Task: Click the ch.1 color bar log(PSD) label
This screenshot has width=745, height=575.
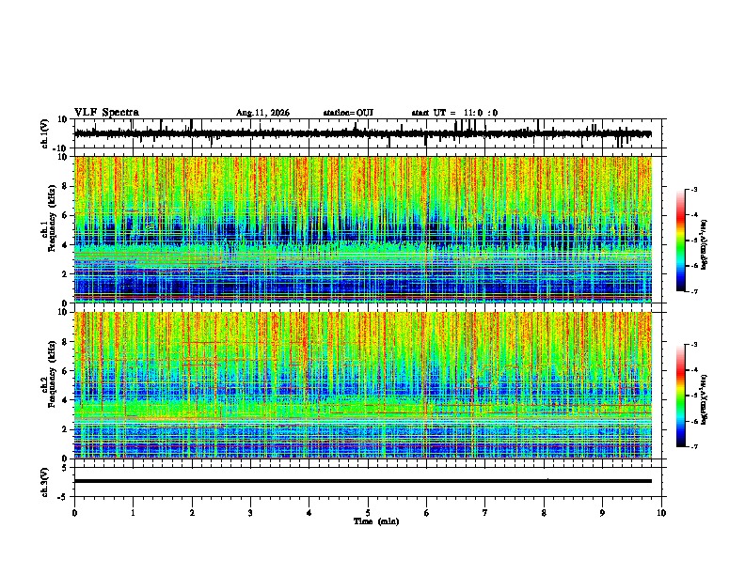Action: 705,244
